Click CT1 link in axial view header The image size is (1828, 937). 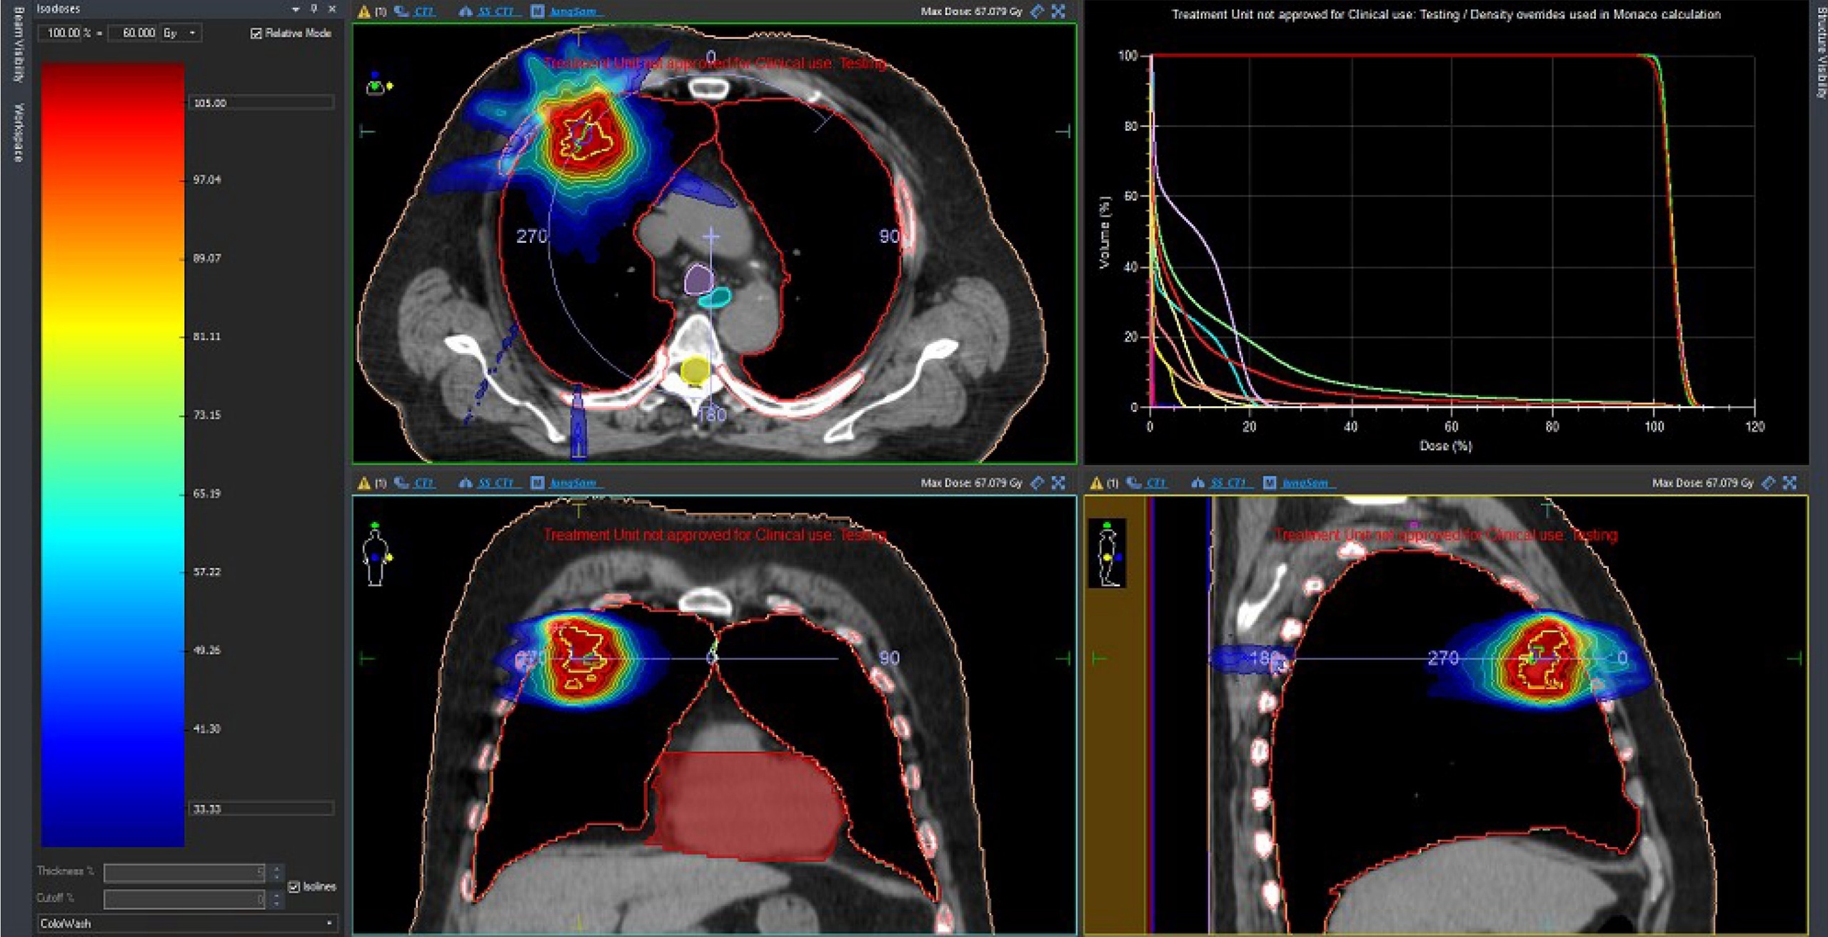[x=425, y=11]
